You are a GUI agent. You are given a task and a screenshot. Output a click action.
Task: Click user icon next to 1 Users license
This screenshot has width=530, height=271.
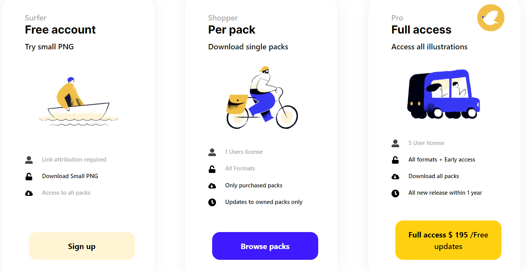212,152
